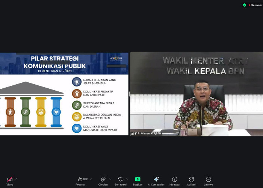Screen dimensions: 263x188
Task: Select the shared slide Pilar Strategi Komunikasi Publik
Action: [64, 94]
